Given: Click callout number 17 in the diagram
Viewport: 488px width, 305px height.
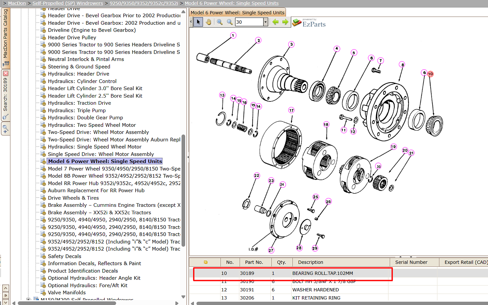Looking at the screenshot, I should pos(291,111).
